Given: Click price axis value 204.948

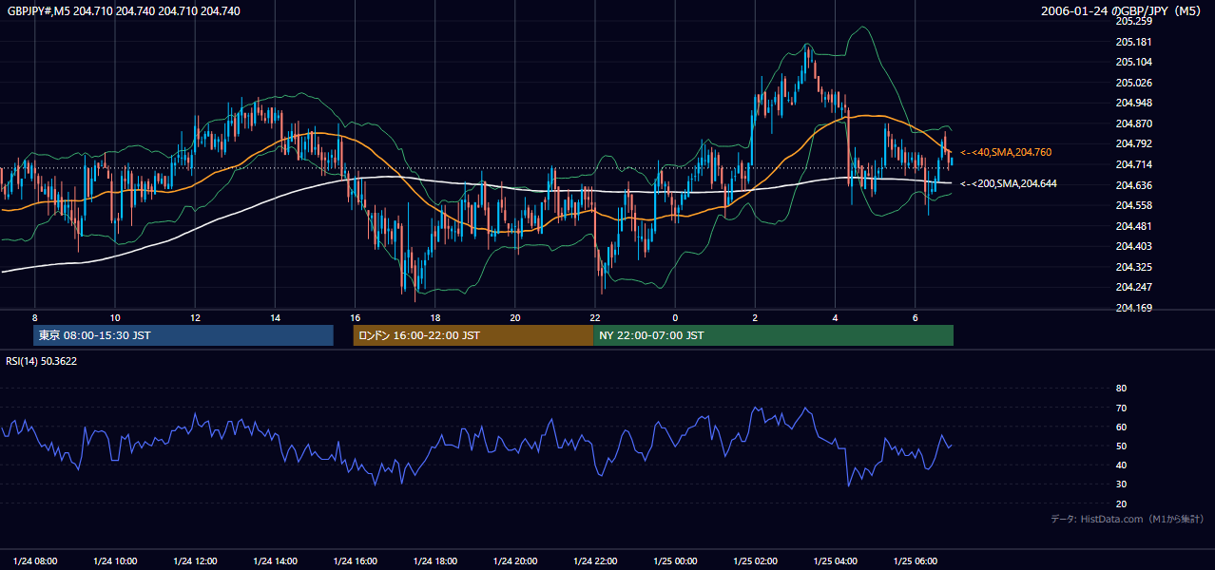Looking at the screenshot, I should pyautogui.click(x=1133, y=103).
